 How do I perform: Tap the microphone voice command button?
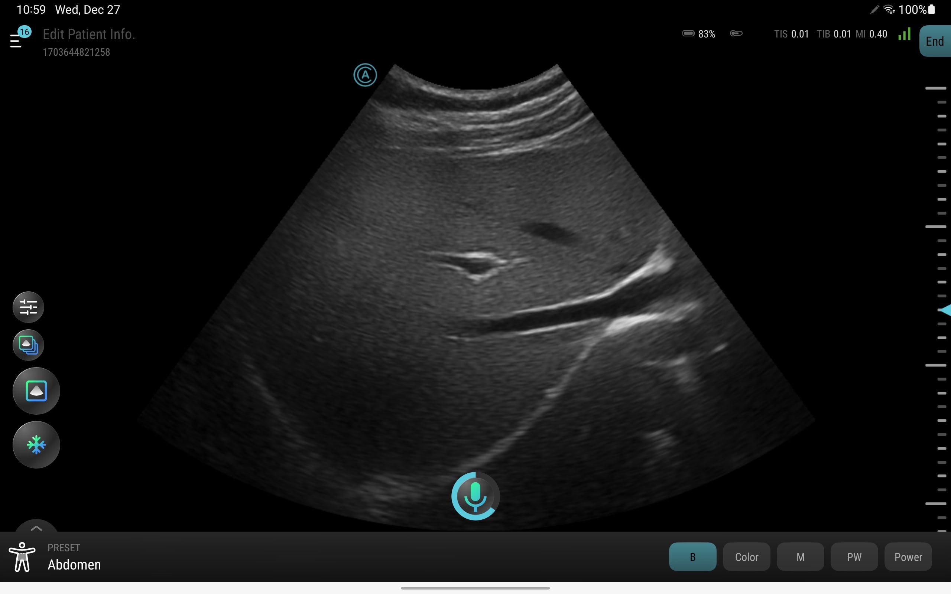[475, 496]
